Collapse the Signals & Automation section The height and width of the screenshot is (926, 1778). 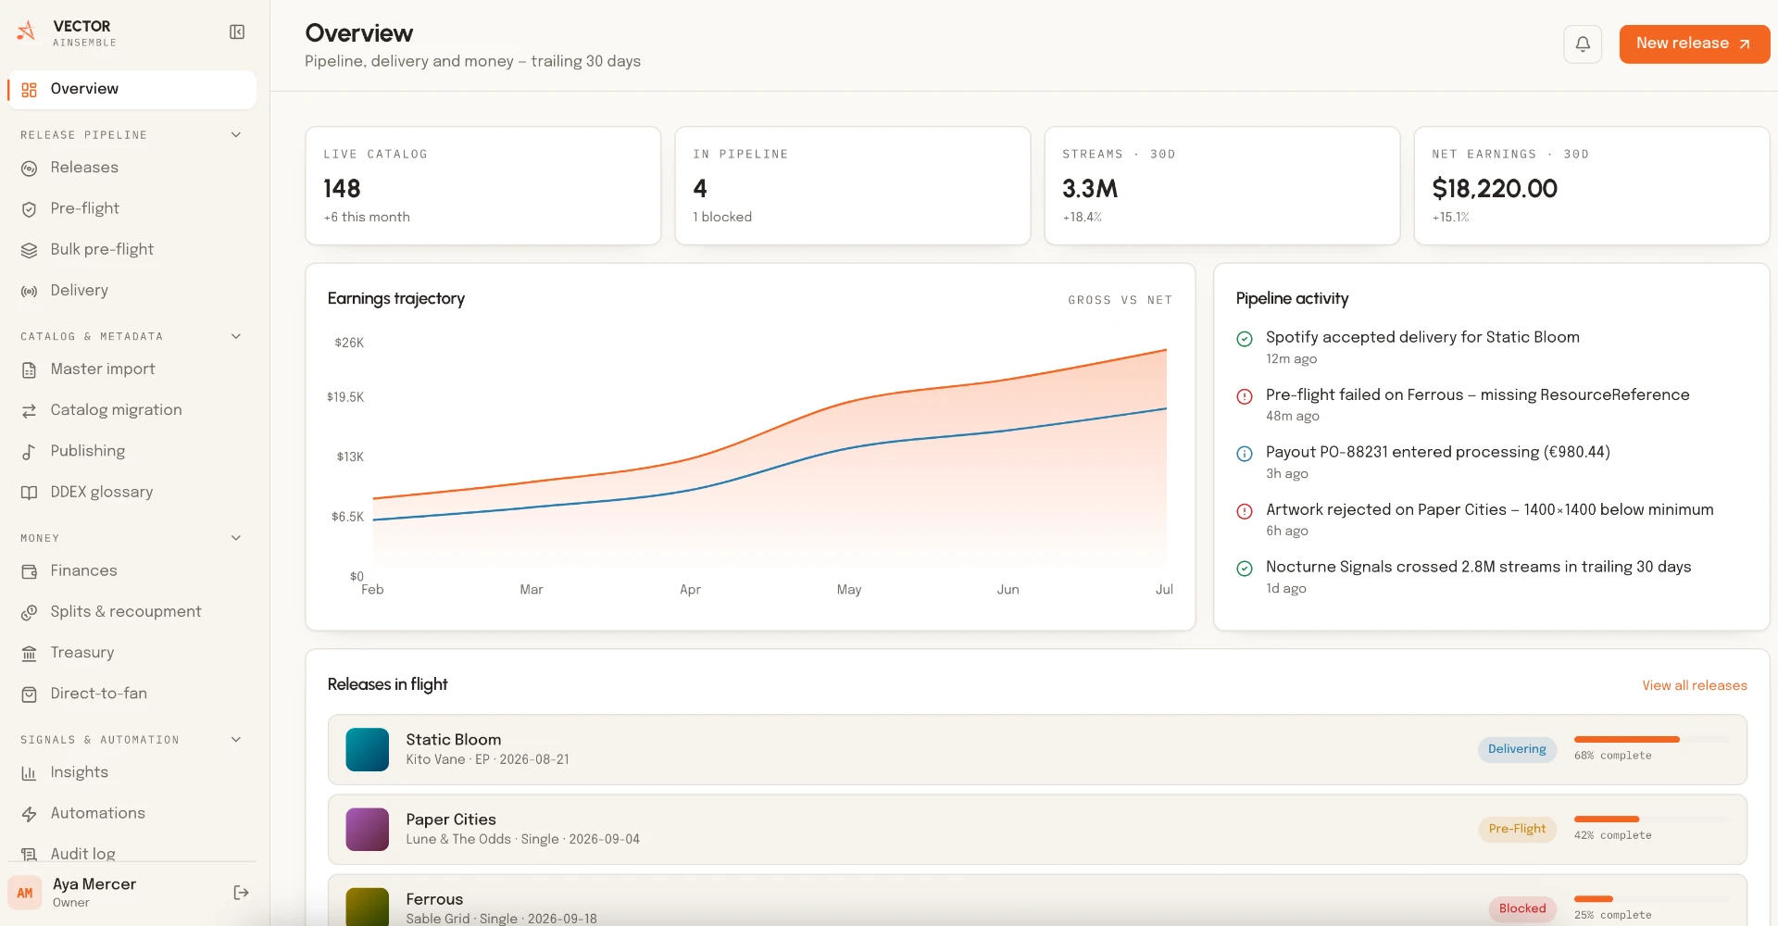tap(236, 740)
